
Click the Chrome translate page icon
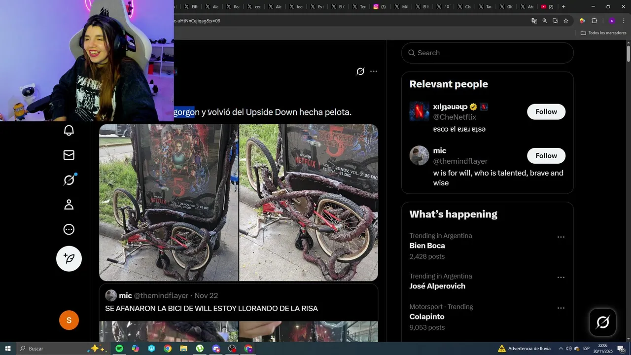click(534, 21)
